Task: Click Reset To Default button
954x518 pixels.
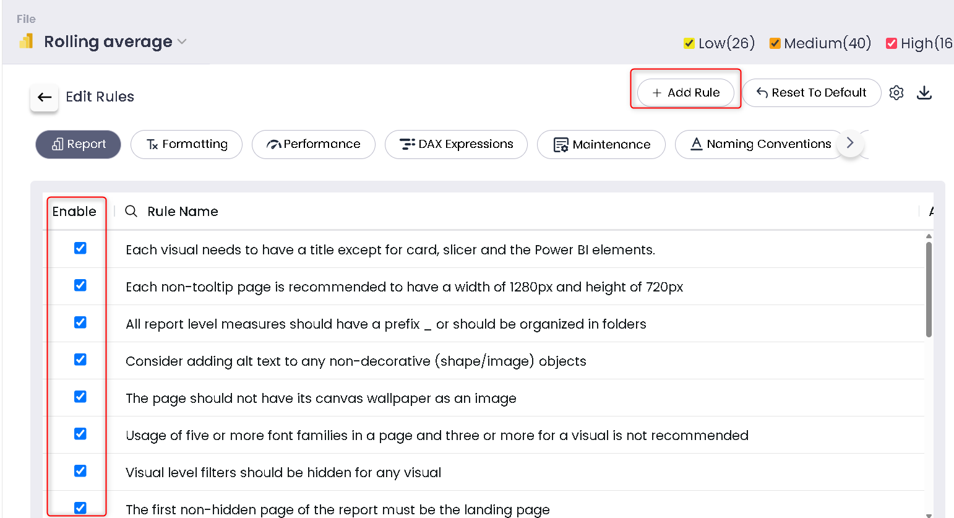Action: 811,93
